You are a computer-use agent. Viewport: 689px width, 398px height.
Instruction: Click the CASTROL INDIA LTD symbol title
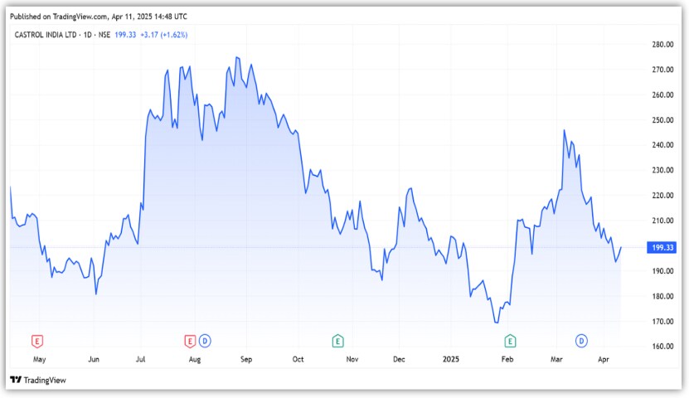[x=46, y=35]
